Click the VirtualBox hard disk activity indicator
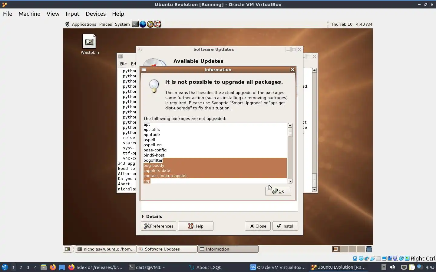Viewport: 436px width, 272px height. pos(355,258)
